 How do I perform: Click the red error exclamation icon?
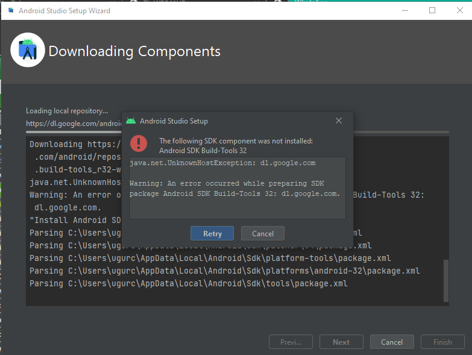139,143
